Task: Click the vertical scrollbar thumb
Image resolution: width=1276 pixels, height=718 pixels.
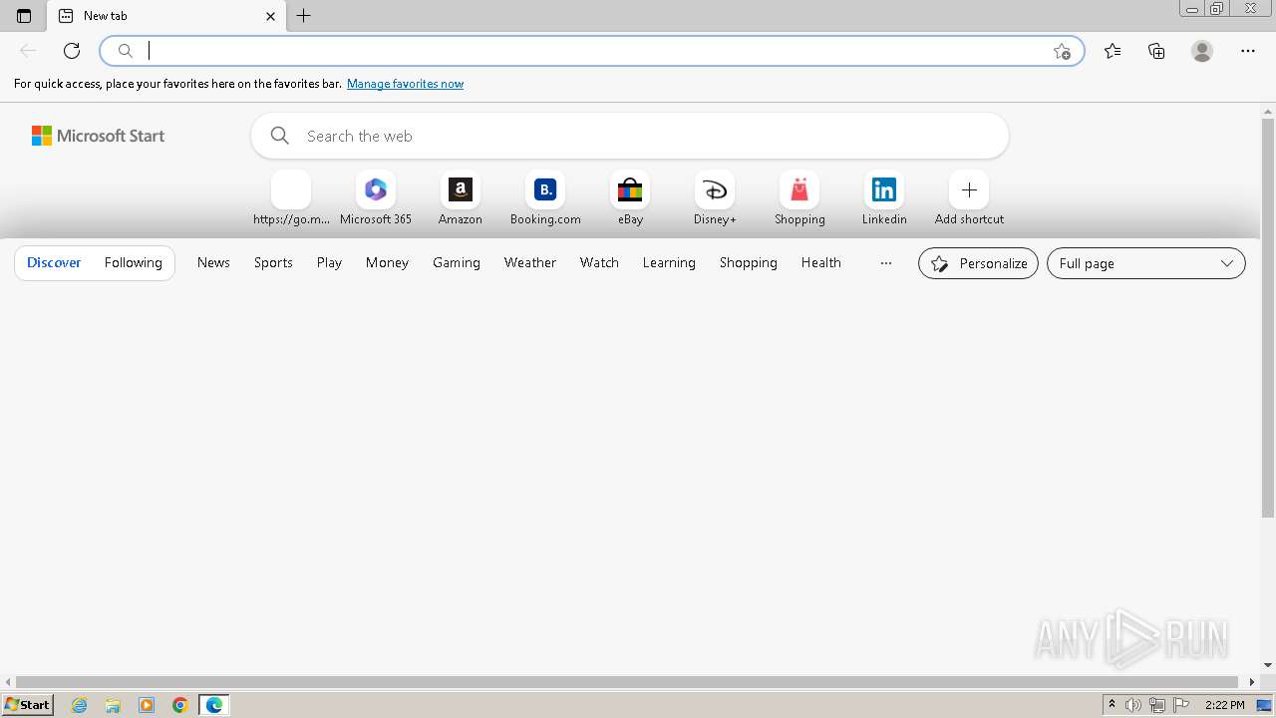Action: pyautogui.click(x=1268, y=317)
